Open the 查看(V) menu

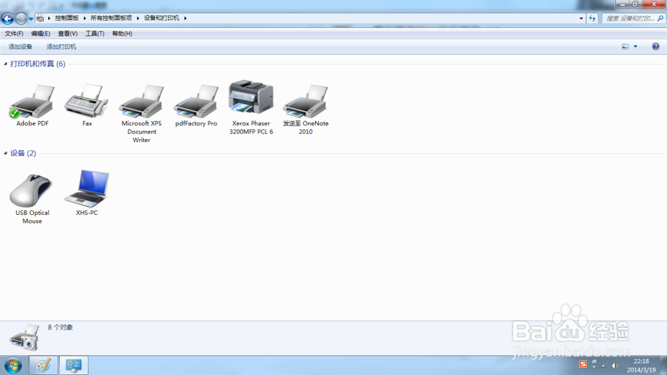coord(67,33)
